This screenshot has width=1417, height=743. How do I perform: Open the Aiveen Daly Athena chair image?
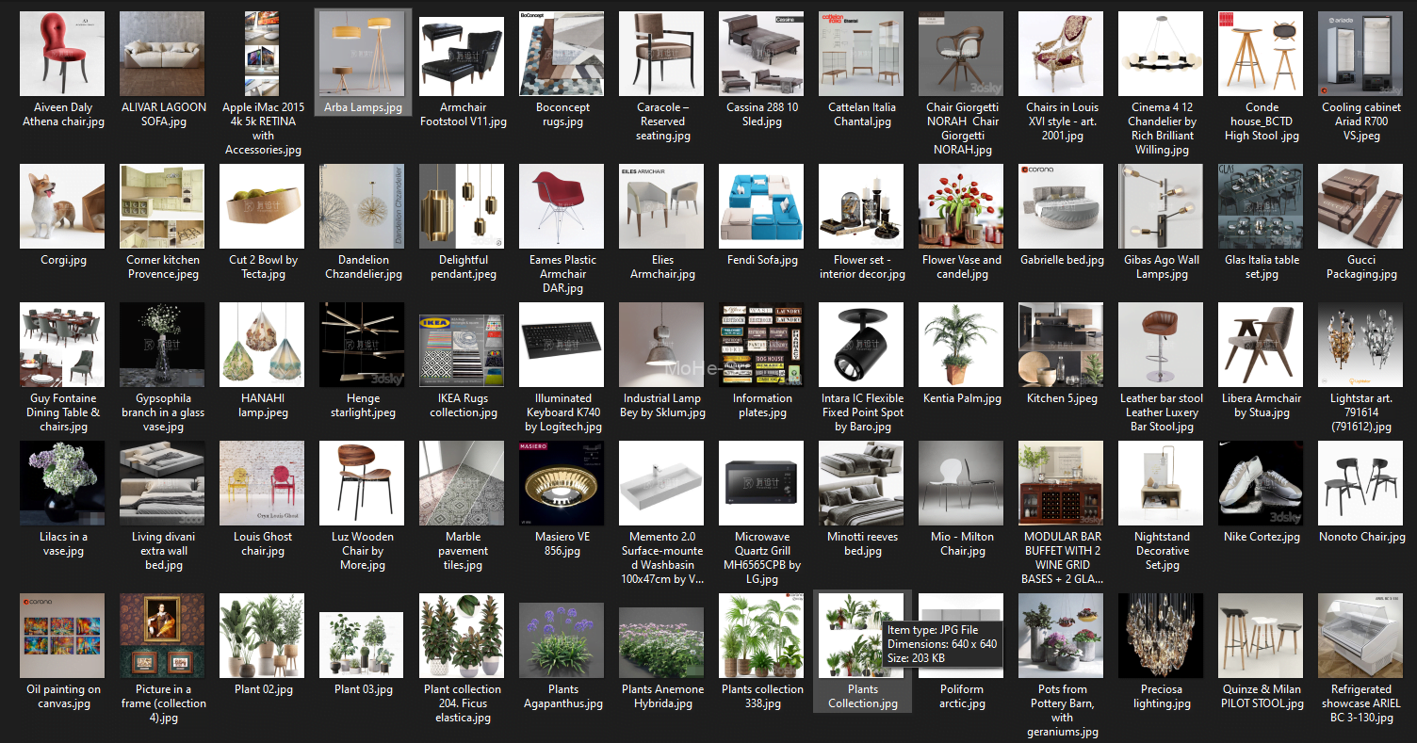pyautogui.click(x=62, y=54)
